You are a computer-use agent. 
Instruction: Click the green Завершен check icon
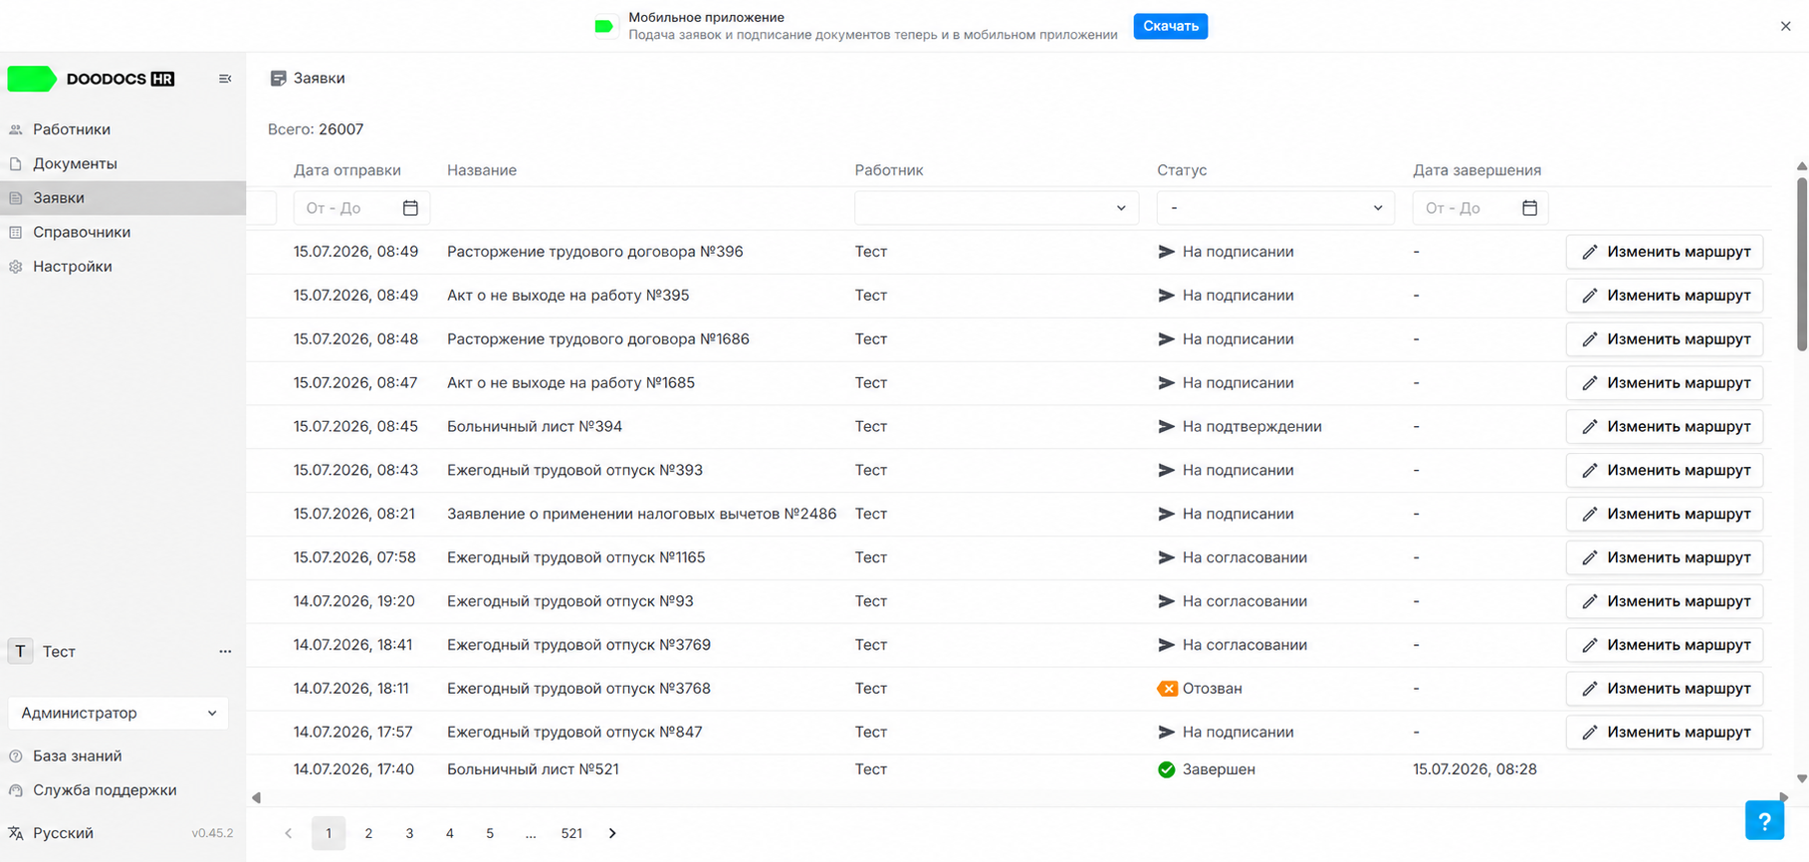pos(1167,769)
